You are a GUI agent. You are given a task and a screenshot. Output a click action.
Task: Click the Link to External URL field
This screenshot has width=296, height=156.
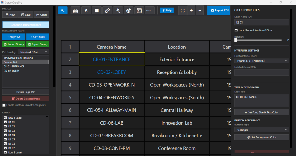(262, 72)
